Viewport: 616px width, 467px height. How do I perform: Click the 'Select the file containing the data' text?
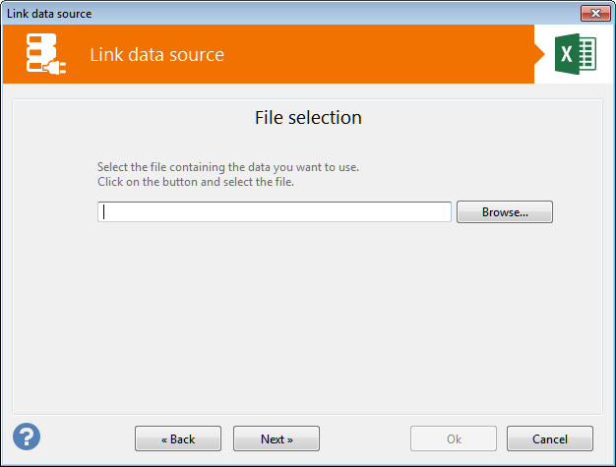[235, 167]
